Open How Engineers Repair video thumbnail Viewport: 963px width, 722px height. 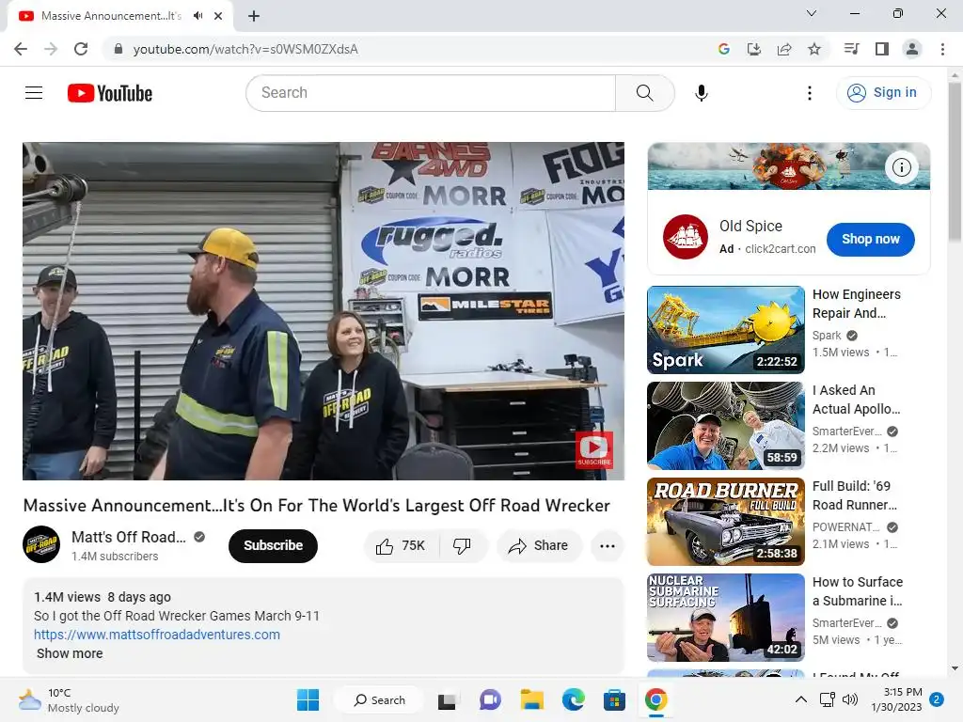point(725,330)
